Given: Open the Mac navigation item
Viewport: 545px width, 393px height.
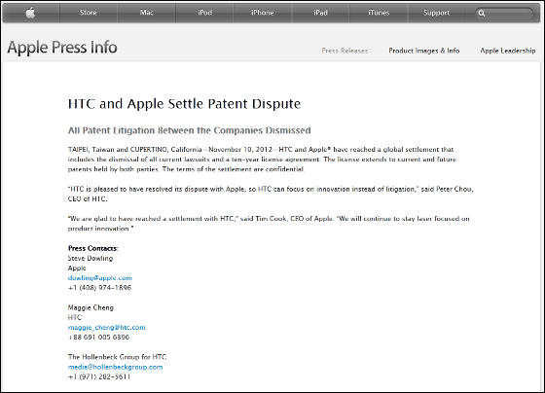Looking at the screenshot, I should 146,13.
